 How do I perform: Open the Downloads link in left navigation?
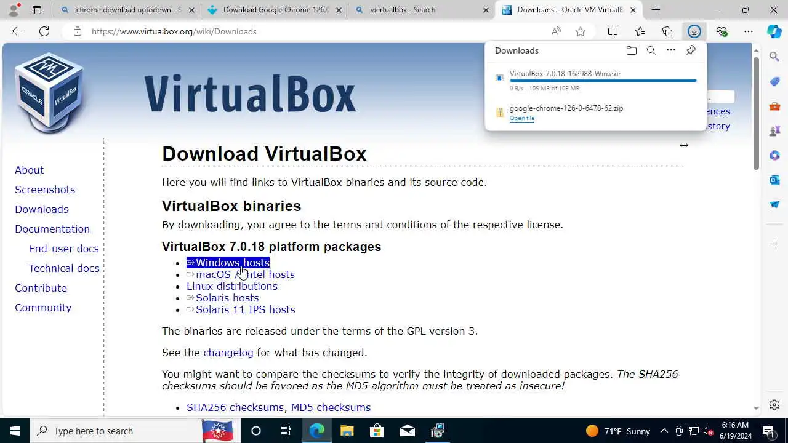pos(41,209)
